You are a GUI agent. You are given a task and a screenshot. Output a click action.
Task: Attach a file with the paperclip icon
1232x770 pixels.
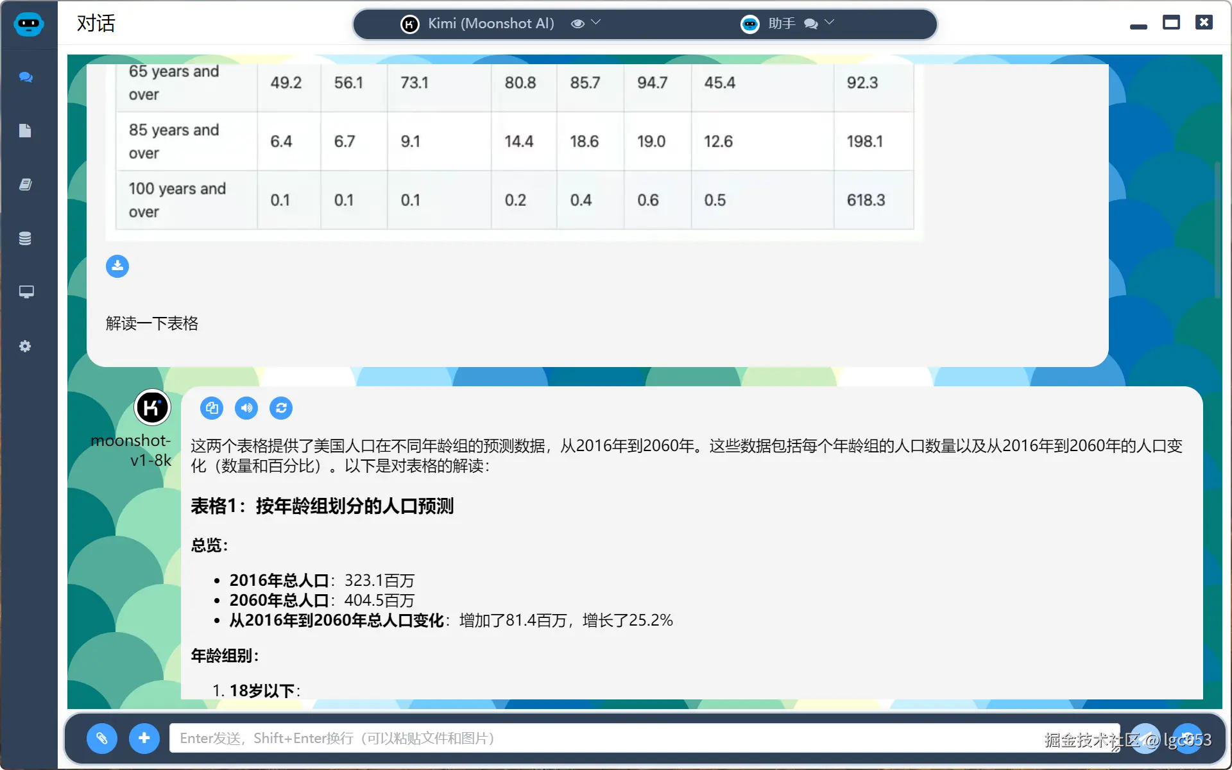[102, 739]
